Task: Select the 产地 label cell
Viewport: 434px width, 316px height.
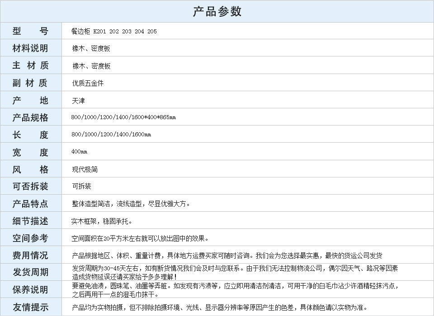Action: click(31, 100)
